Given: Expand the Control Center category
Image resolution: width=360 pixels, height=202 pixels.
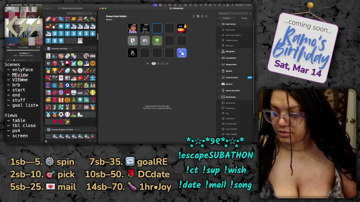Looking at the screenshot, I should pos(219,77).
